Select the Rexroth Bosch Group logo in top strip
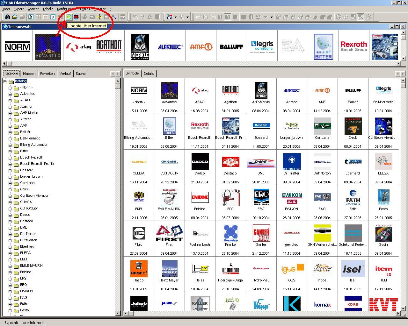The image size is (408, 326). point(354,46)
